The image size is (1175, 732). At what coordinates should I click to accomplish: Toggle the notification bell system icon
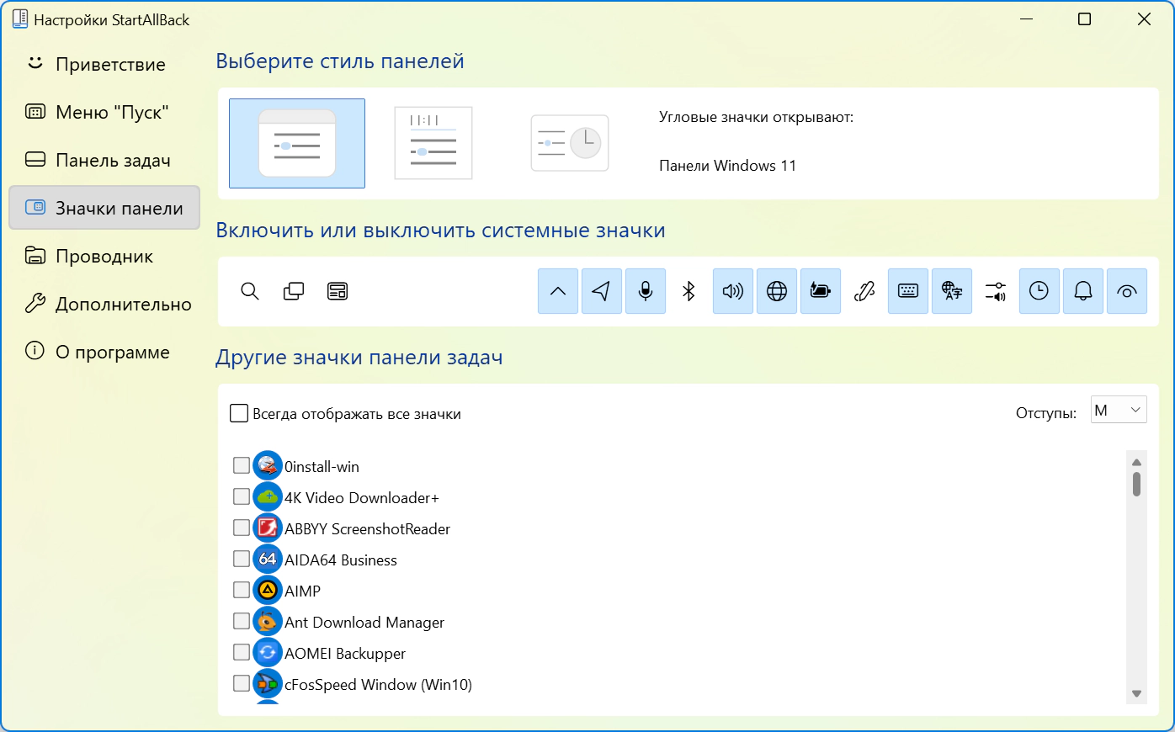[x=1083, y=291]
